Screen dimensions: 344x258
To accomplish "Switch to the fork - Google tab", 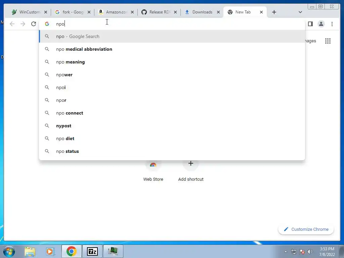I will (x=69, y=12).
